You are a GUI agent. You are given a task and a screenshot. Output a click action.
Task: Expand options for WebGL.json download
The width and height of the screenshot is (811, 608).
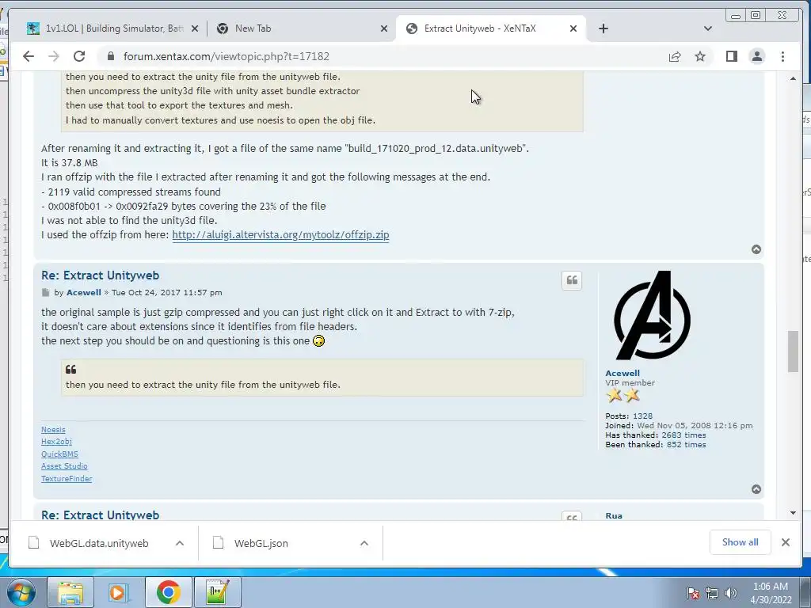(x=364, y=543)
